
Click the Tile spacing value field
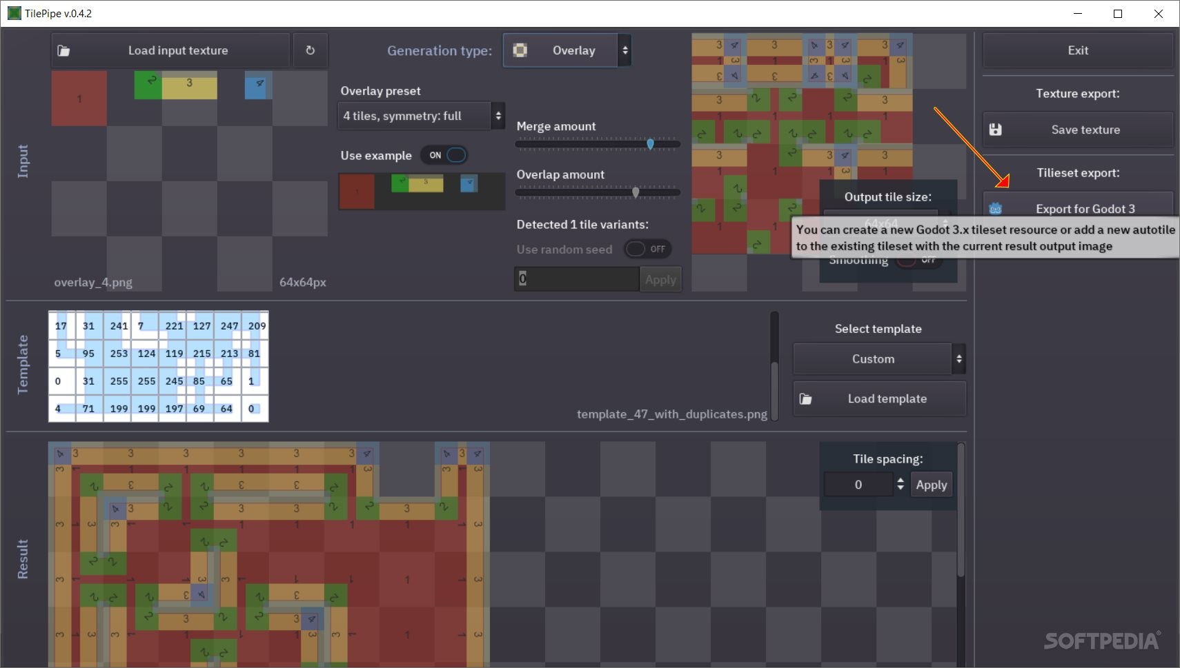tap(858, 485)
